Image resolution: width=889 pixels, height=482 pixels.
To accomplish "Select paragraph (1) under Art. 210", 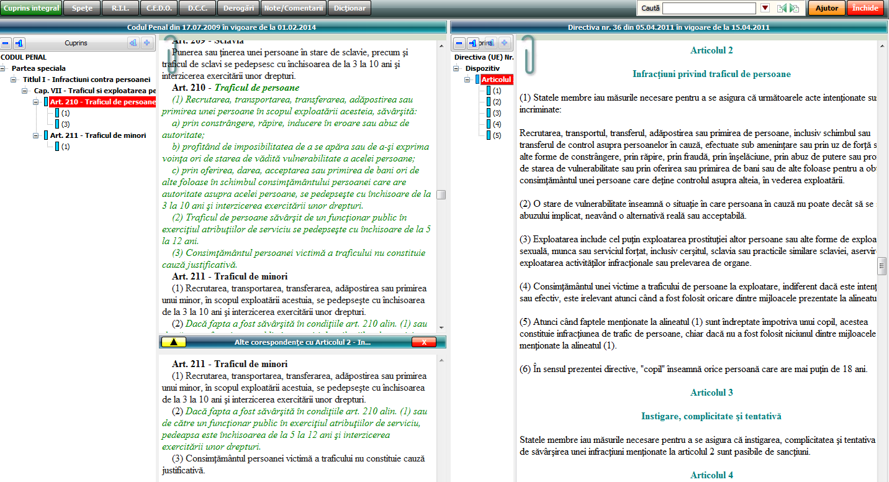I will click(65, 113).
